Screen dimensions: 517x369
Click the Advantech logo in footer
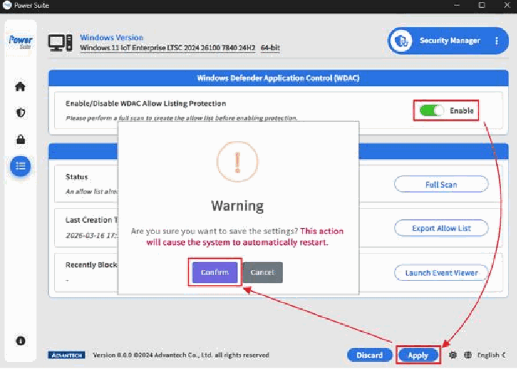(66, 355)
